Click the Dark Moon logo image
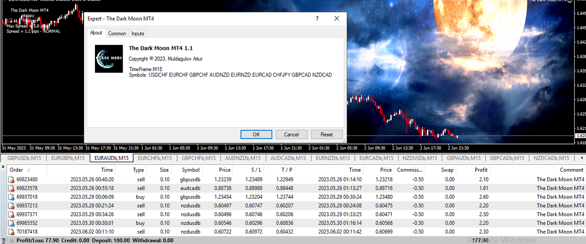Screen dimensions: 586x244 point(109,59)
